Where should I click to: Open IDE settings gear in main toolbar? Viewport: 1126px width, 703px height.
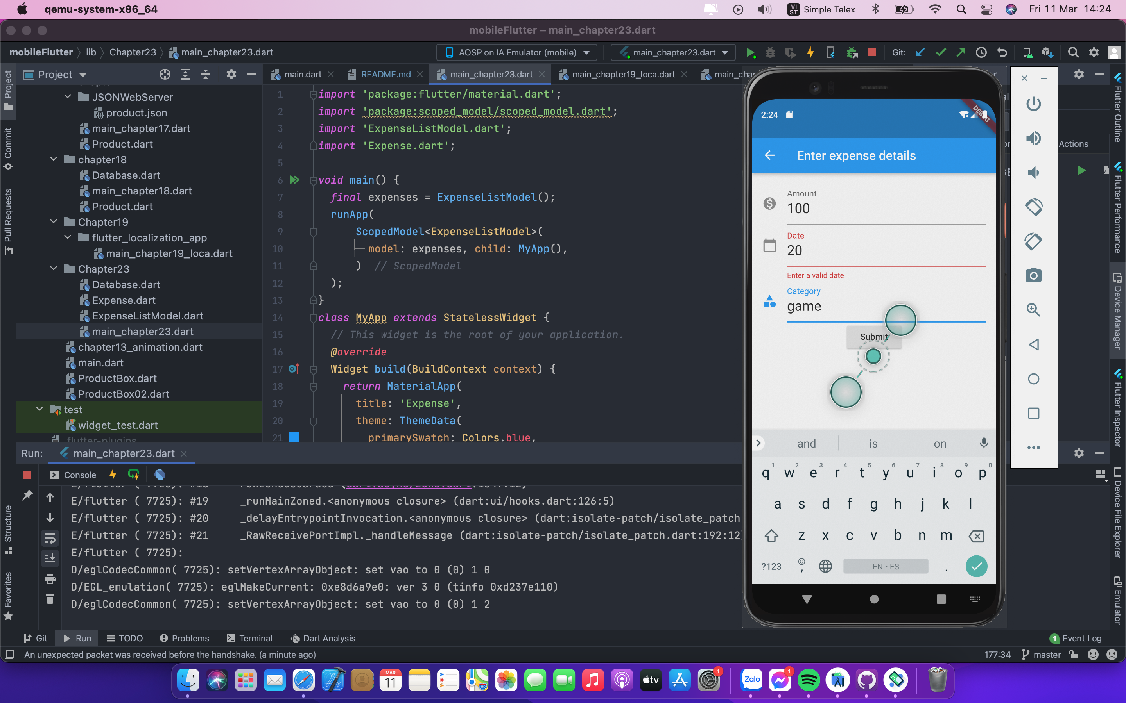(x=1094, y=53)
